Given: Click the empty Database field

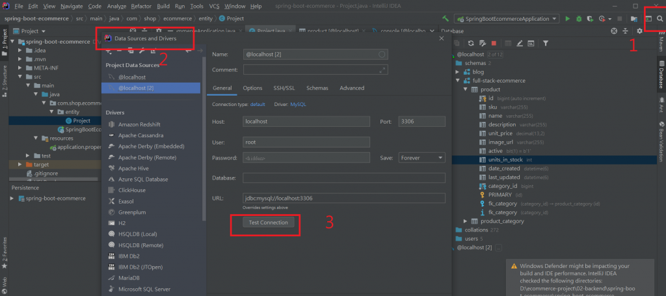Looking at the screenshot, I should pos(344,178).
